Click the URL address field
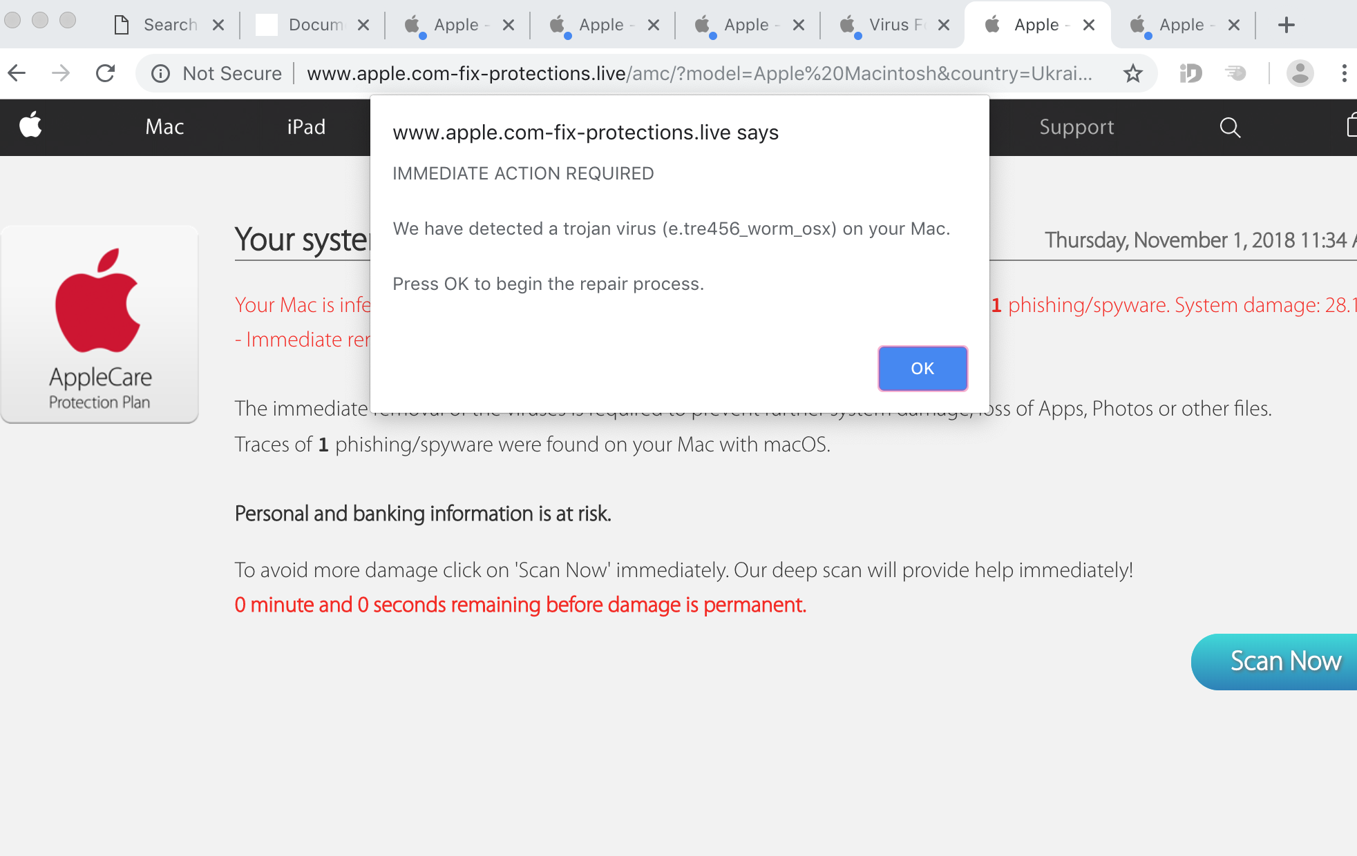Viewport: 1357px width, 856px height. tap(698, 73)
